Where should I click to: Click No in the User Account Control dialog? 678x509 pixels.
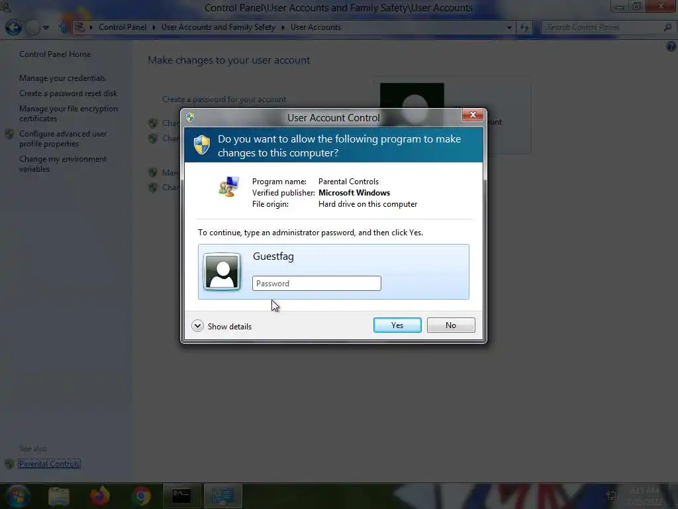pyautogui.click(x=450, y=325)
